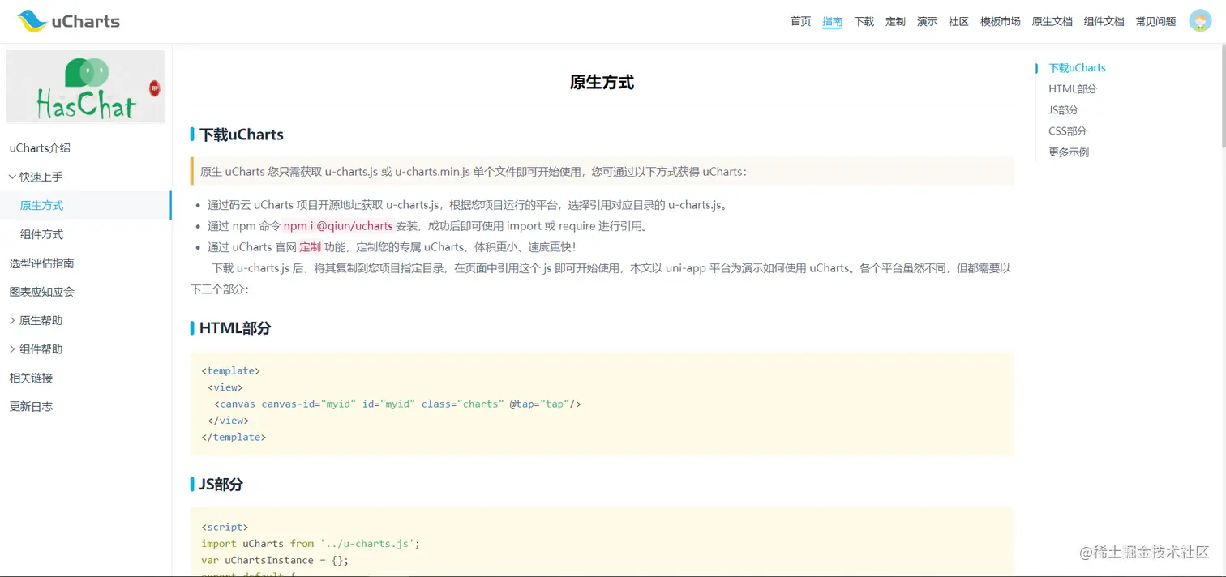Screen dimensions: 1226x577
Task: Open 原生文档 in the top navigation
Action: (x=1052, y=21)
